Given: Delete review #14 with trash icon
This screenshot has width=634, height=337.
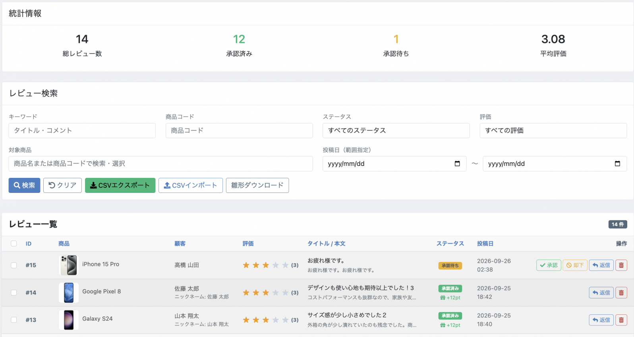Looking at the screenshot, I should click(621, 293).
